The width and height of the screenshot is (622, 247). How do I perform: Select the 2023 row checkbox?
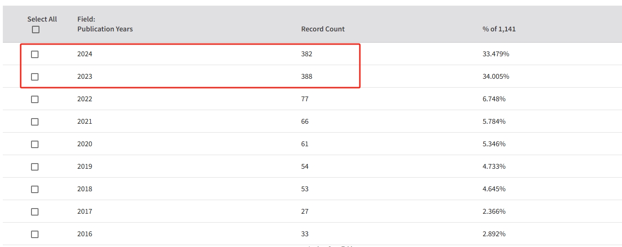(35, 77)
